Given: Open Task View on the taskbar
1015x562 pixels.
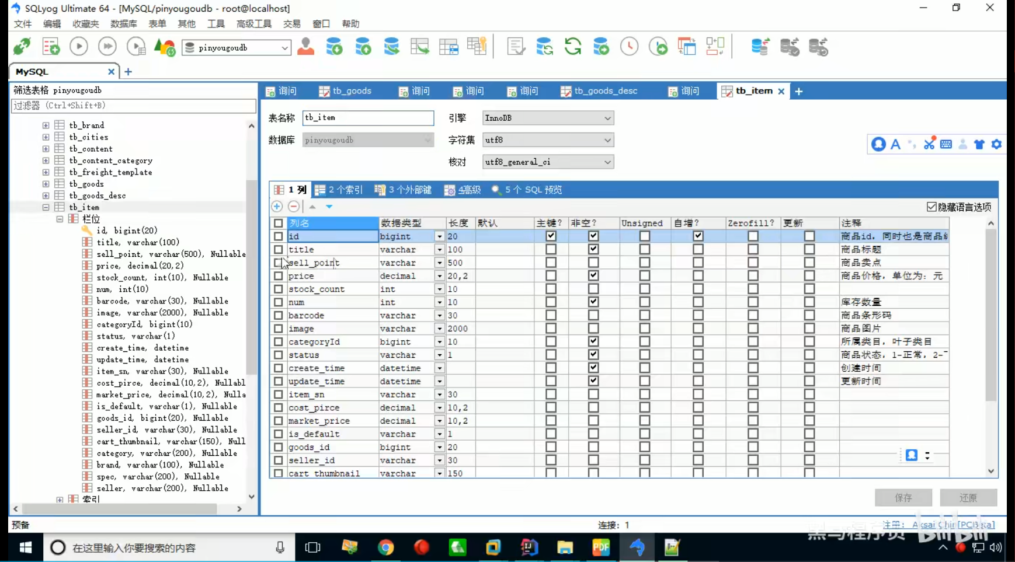Looking at the screenshot, I should (313, 547).
